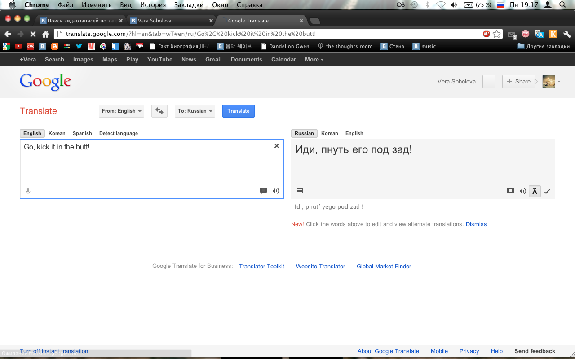This screenshot has width=575, height=359.
Task: Open the To: Russian language dropdown
Action: [x=195, y=111]
